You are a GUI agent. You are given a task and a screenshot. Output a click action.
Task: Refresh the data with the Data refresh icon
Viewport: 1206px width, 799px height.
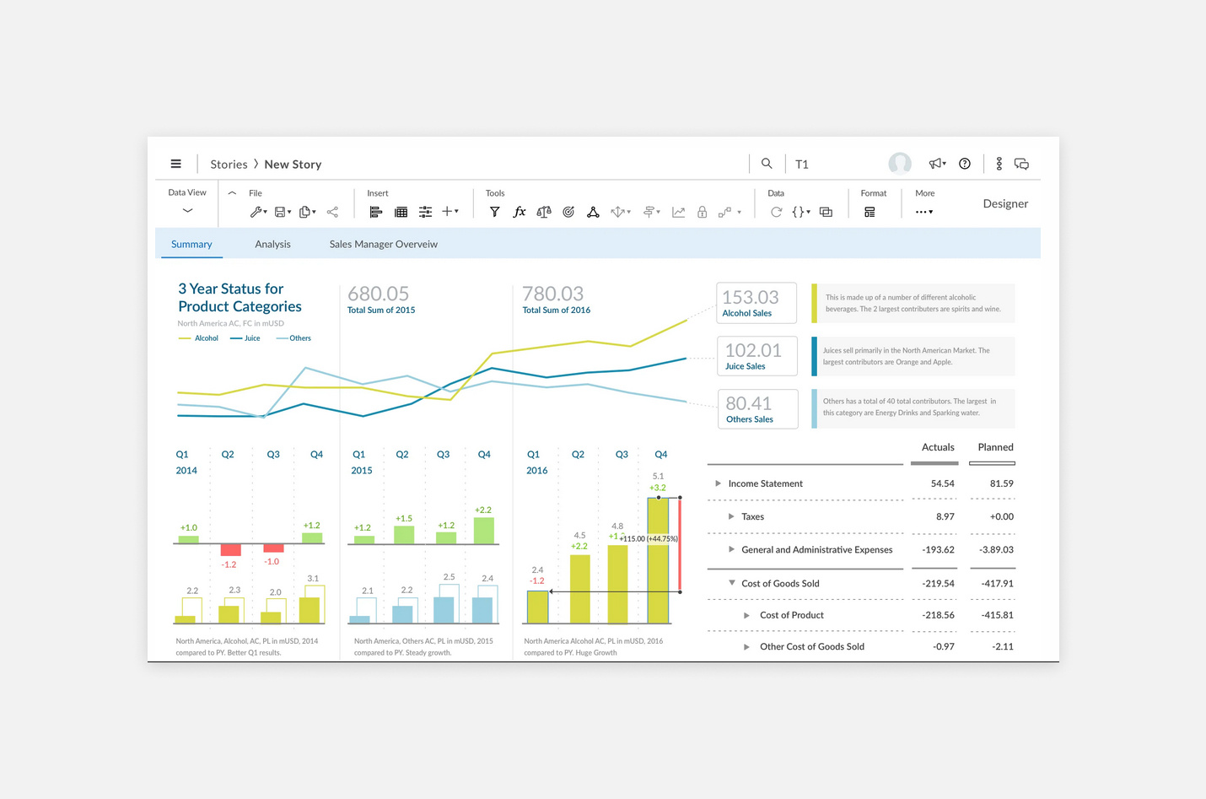776,212
